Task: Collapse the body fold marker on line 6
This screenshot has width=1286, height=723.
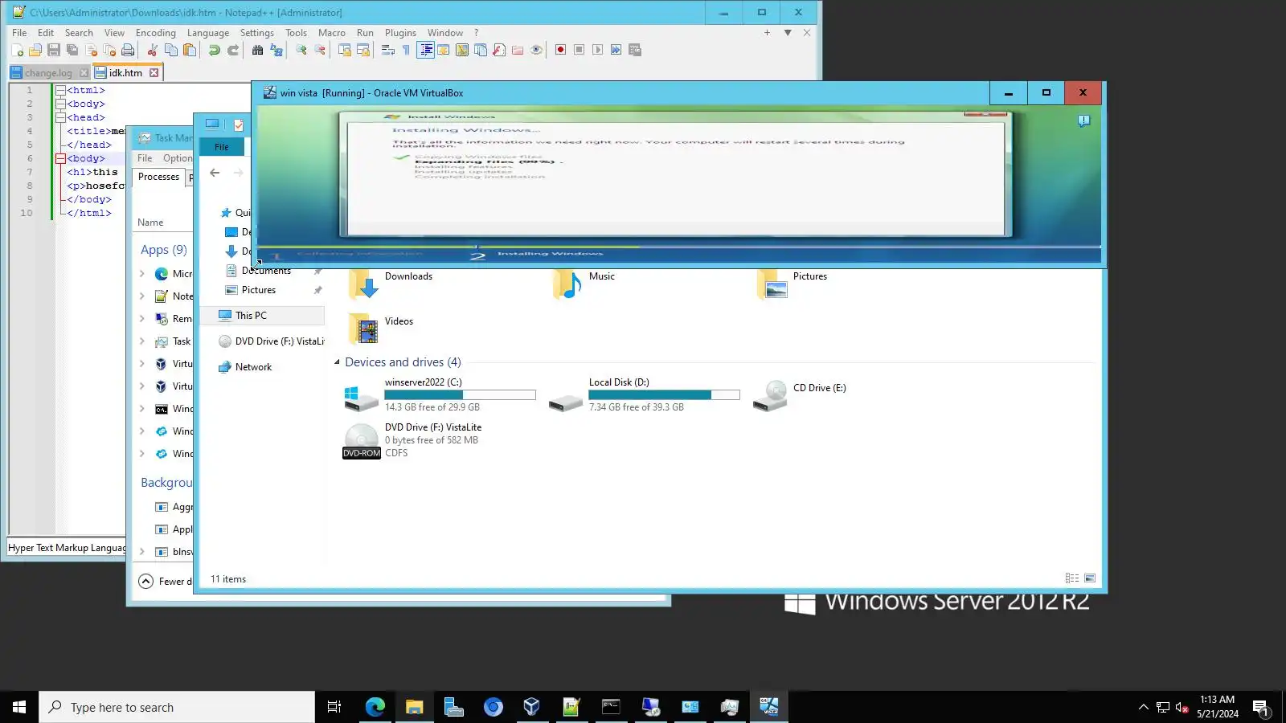Action: pos(60,158)
